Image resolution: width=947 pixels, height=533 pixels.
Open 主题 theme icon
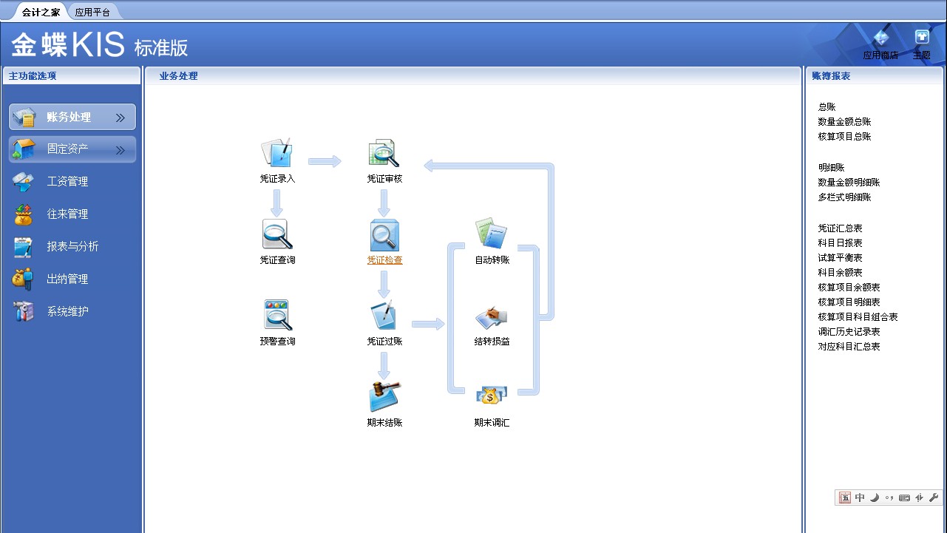tap(922, 37)
